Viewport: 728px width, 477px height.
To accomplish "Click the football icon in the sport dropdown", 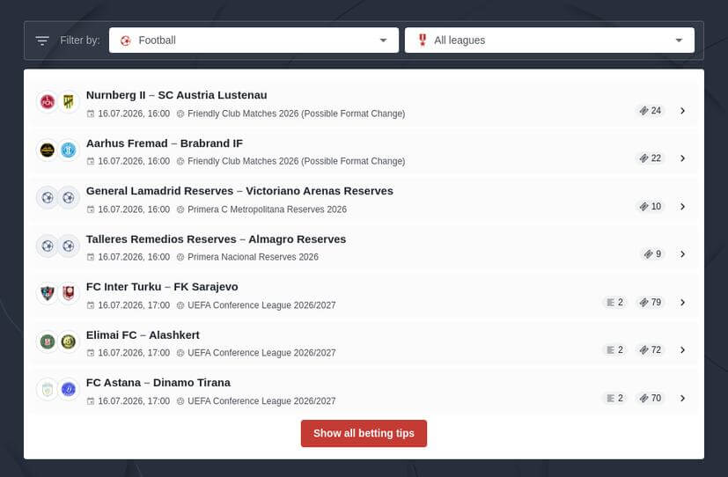I will pyautogui.click(x=125, y=40).
